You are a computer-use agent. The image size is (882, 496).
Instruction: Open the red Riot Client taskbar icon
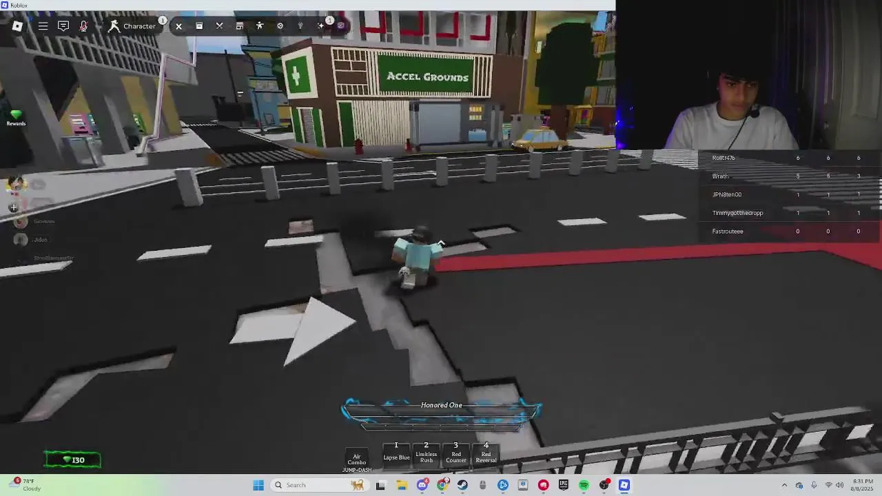tap(544, 485)
